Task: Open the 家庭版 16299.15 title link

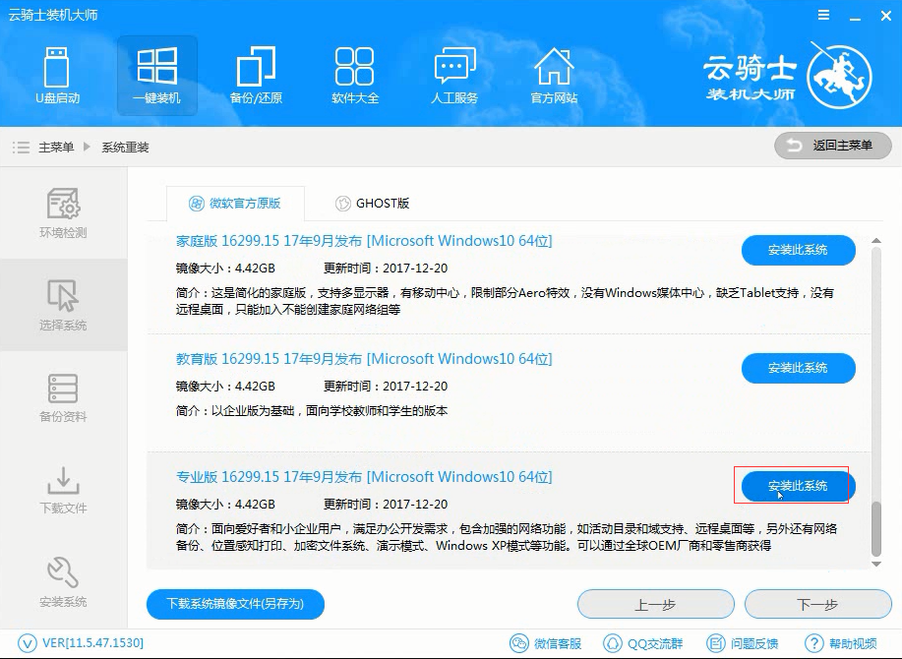Action: tap(364, 241)
